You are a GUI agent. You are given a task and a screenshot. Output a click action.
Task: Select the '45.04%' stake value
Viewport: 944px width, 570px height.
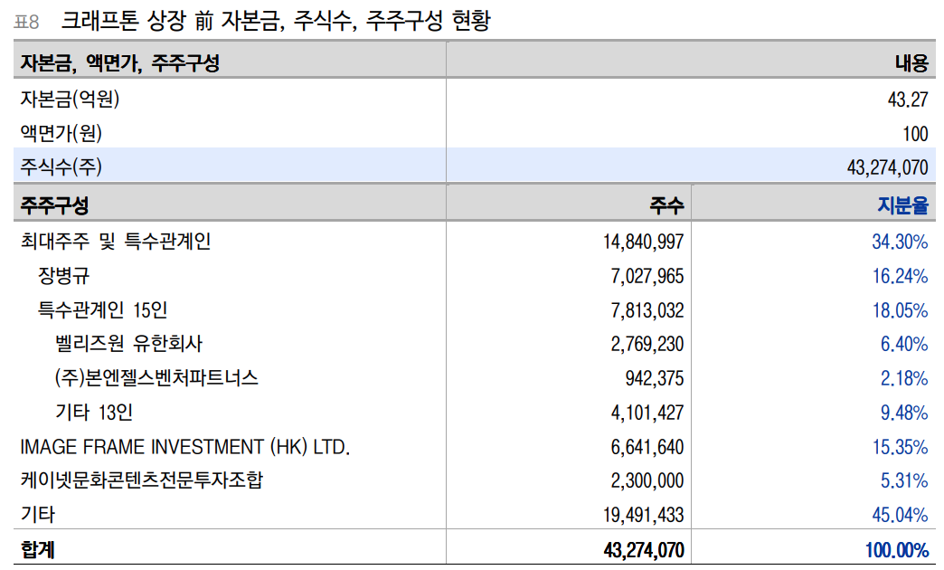(900, 516)
